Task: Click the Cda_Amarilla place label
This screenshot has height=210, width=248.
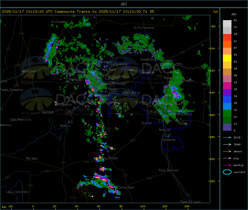Action: pyautogui.click(x=21, y=119)
